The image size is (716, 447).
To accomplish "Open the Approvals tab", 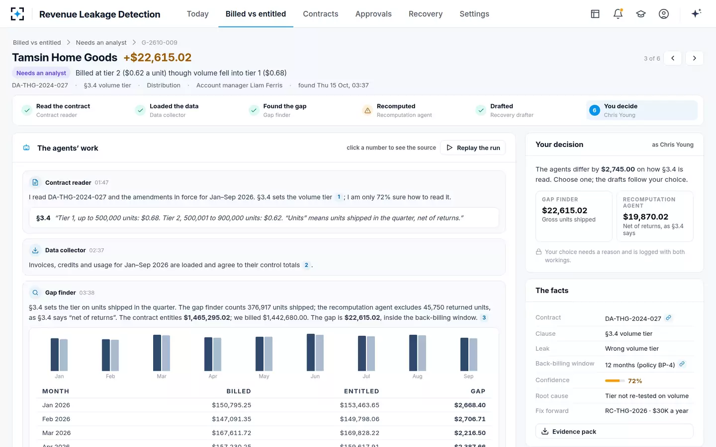I will [373, 14].
